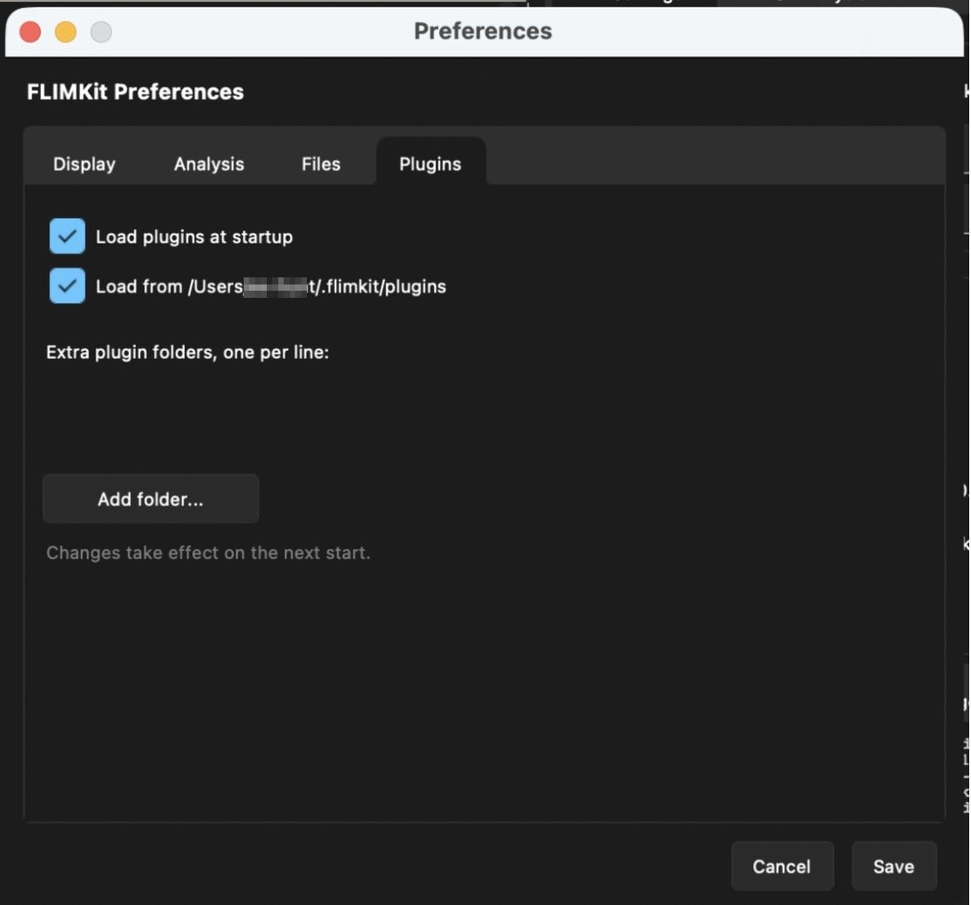
Task: Select the Plugins tab
Action: (430, 163)
